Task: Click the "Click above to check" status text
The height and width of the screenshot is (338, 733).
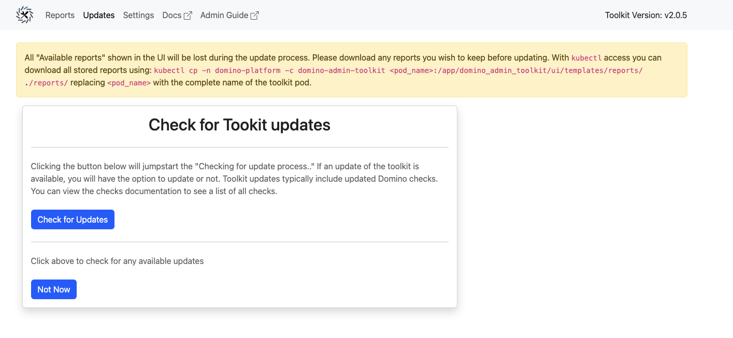Action: 117,261
